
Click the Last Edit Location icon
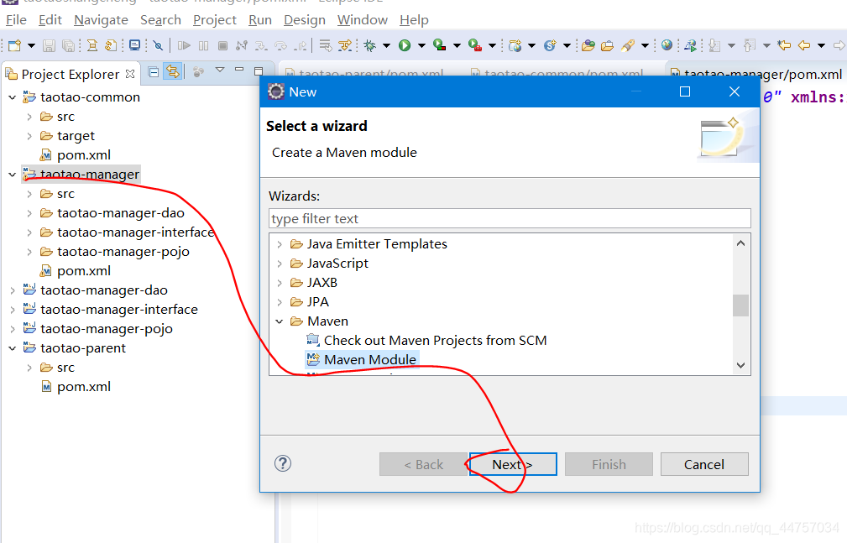click(784, 45)
